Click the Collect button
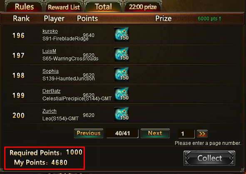The width and height of the screenshot is (246, 174). (209, 158)
